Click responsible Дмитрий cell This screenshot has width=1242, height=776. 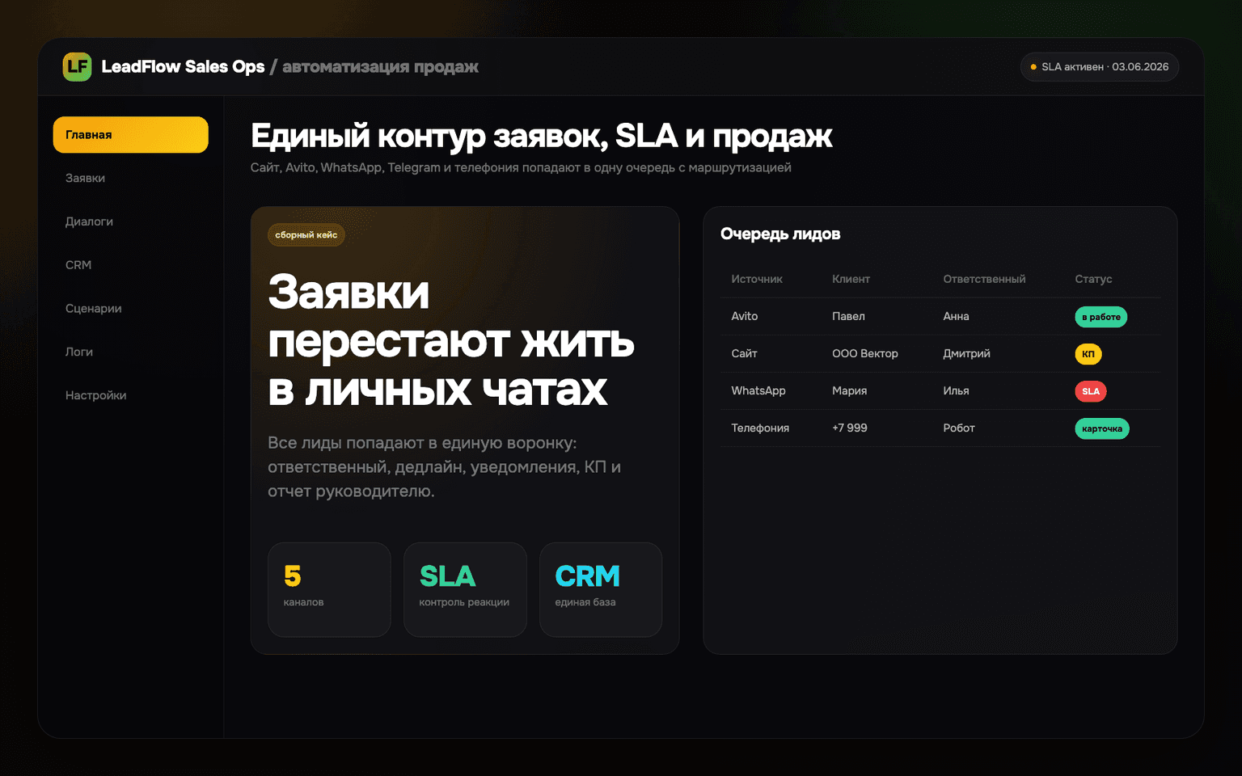(x=966, y=353)
